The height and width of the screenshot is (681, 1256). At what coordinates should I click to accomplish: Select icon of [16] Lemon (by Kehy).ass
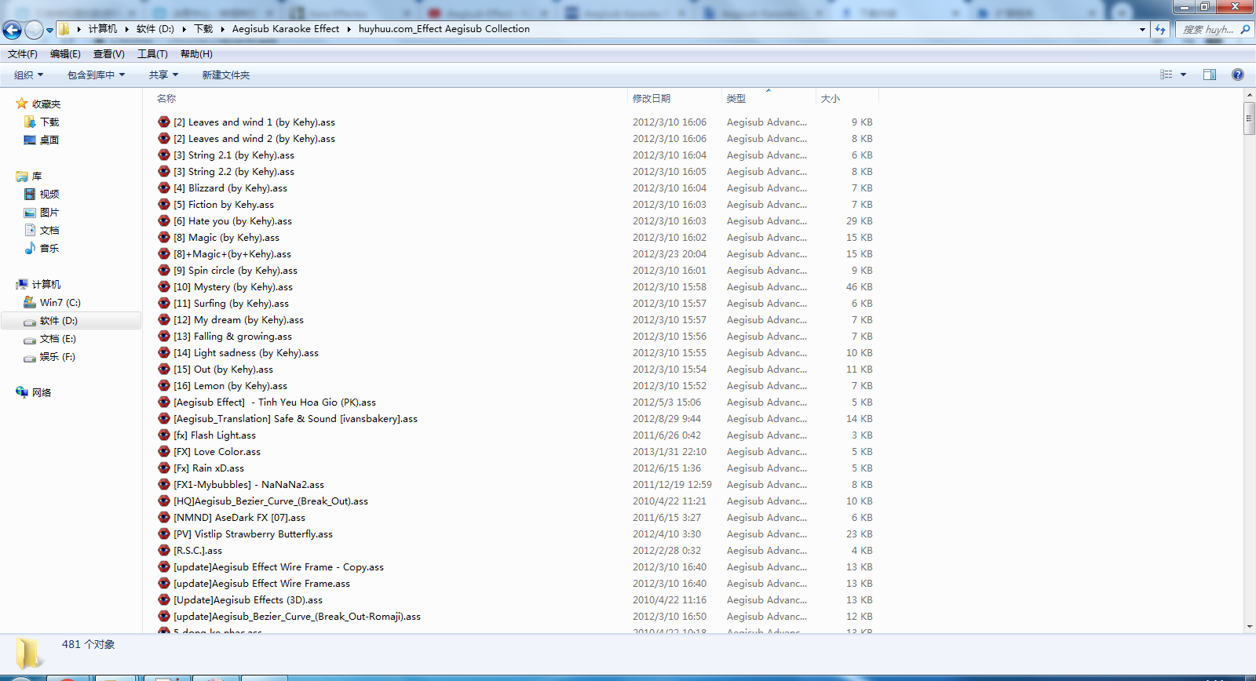click(164, 386)
